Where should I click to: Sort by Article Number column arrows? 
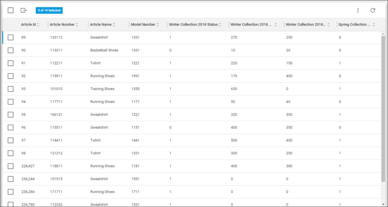pos(77,25)
